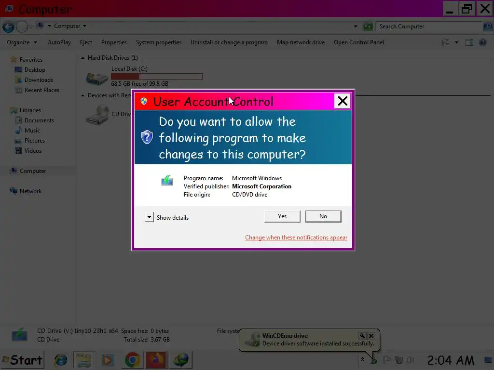This screenshot has width=494, height=370.
Task: Open Properties from the toolbar
Action: point(114,42)
